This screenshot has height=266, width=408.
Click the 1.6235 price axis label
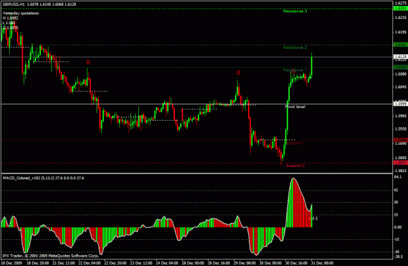[401, 18]
